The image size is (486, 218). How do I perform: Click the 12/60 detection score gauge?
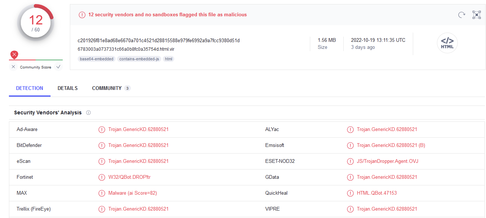[x=36, y=23]
